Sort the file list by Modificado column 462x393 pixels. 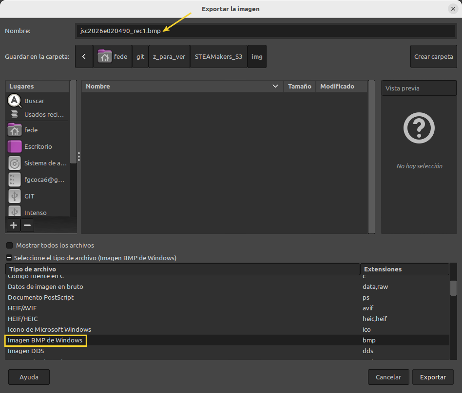(337, 87)
